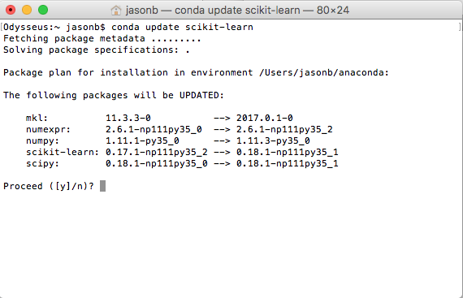Place cursor at the Proceed prompt block
Image resolution: width=463 pixels, height=298 pixels.
point(103,186)
